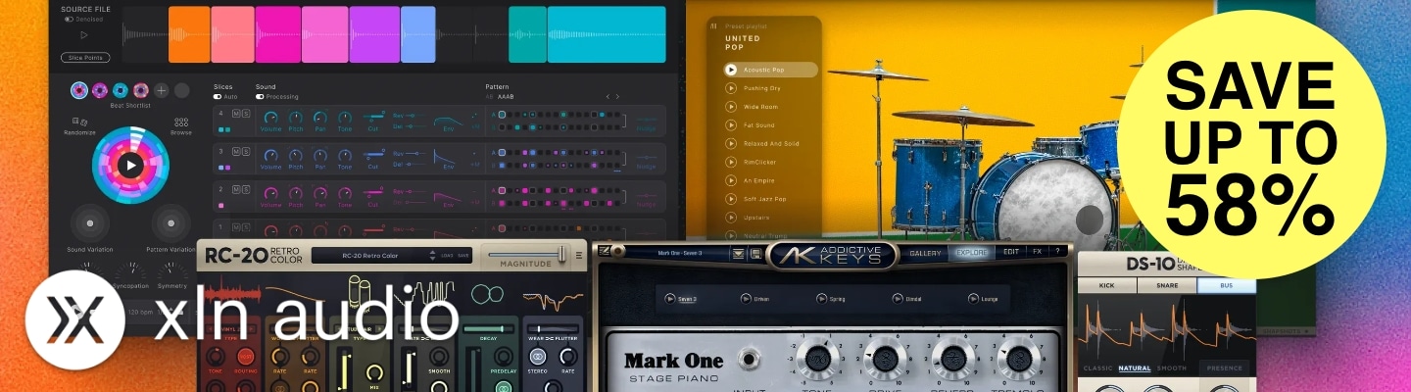
Task: Open the Addictive Keys help question mark
Action: (1059, 252)
